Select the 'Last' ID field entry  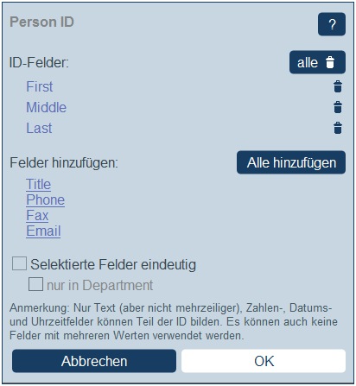click(39, 128)
